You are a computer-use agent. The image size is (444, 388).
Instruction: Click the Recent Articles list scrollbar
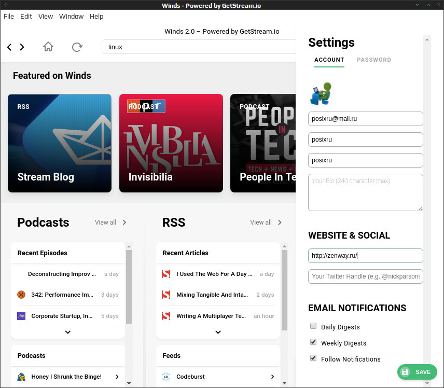tap(285, 290)
